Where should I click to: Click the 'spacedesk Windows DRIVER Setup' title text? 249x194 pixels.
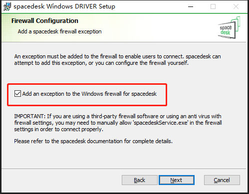[x=64, y=6]
